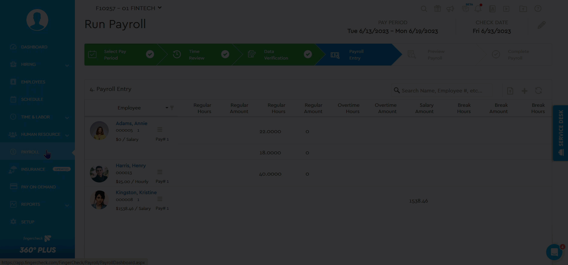
Task: Open the help question mark icon
Action: pyautogui.click(x=538, y=9)
